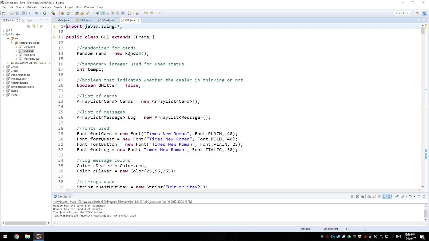
Task: Switch to the Main.java editor tab
Action: point(63,20)
